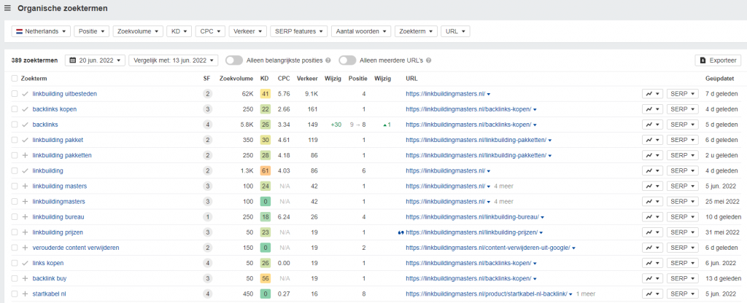Click the Exporteer button
The height and width of the screenshot is (303, 747).
coord(718,60)
